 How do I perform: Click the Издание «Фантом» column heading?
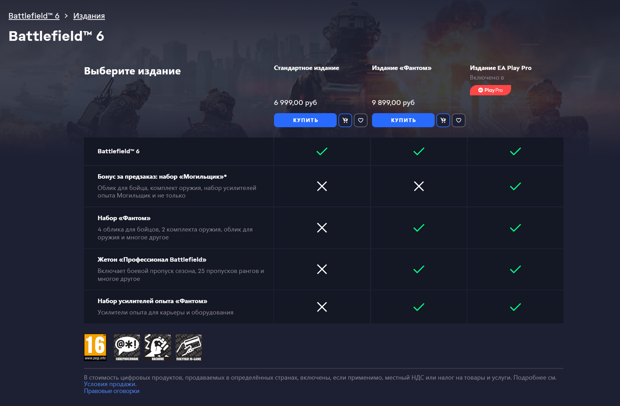point(402,68)
